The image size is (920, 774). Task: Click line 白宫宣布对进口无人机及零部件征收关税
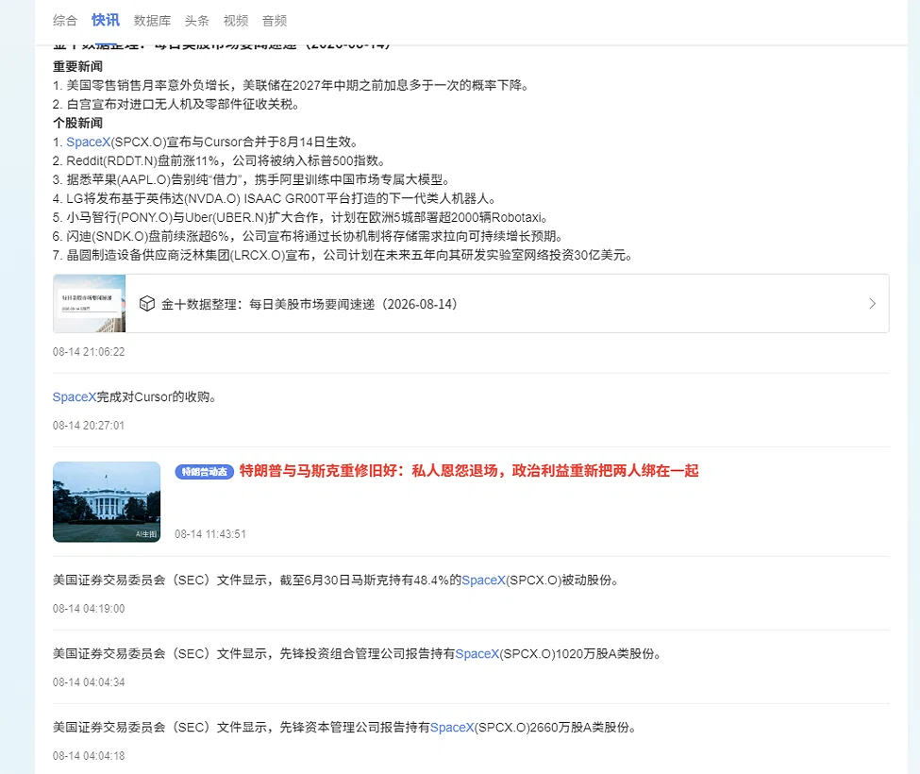tap(177, 105)
